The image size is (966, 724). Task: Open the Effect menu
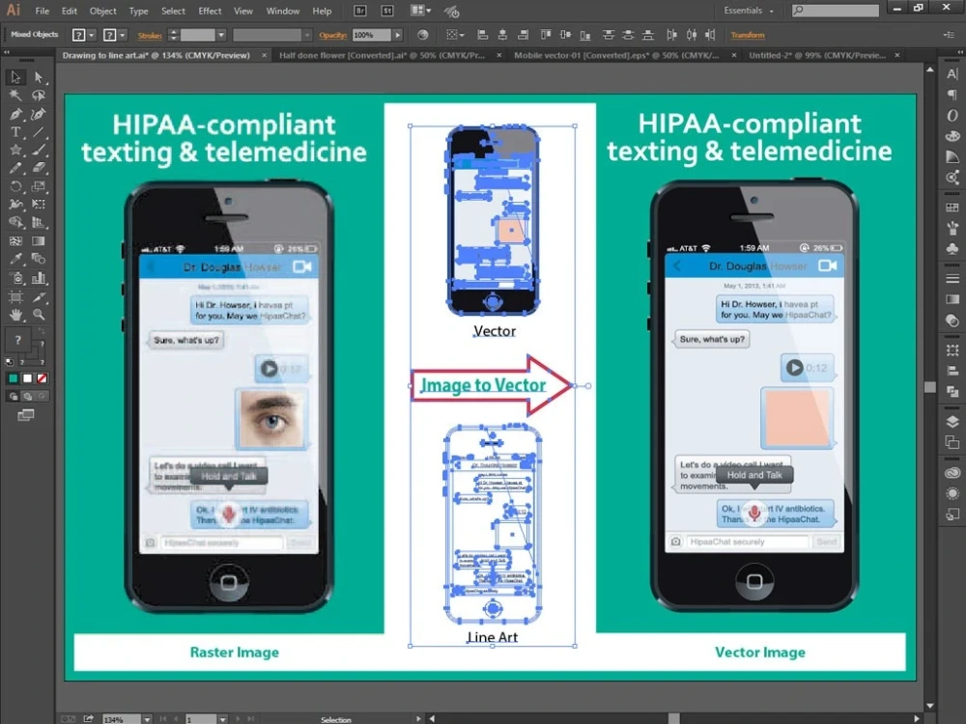point(210,11)
